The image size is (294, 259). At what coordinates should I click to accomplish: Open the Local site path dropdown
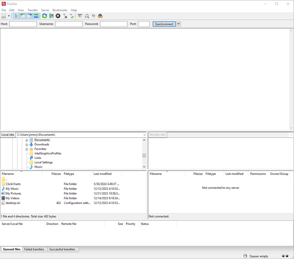click(x=144, y=135)
